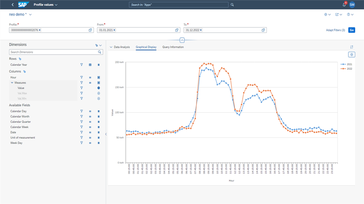This screenshot has height=204, width=364.
Task: Open value help for the From field
Action: coord(177,30)
